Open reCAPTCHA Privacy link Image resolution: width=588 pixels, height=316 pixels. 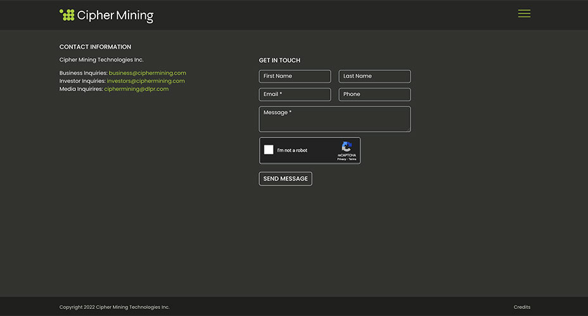click(x=342, y=160)
